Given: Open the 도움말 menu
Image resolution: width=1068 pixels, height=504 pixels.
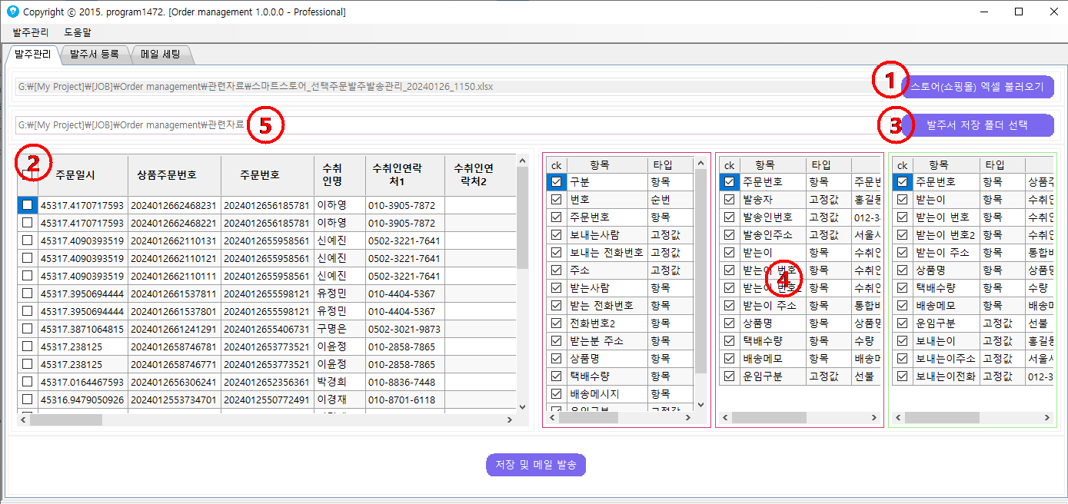Looking at the screenshot, I should pyautogui.click(x=76, y=32).
